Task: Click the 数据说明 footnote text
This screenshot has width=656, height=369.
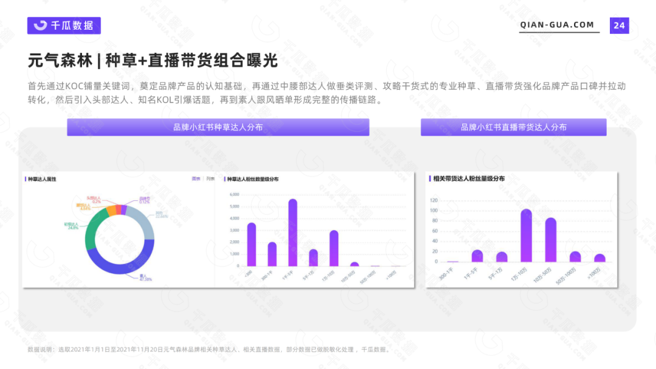Action: pos(210,350)
